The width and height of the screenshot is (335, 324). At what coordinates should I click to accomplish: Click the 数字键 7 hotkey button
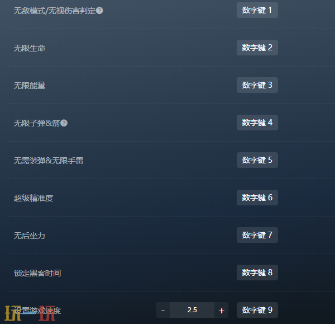click(x=257, y=235)
